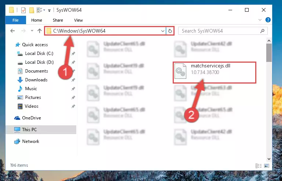This screenshot has width=282, height=181.
Task: Click the vertical scrollbar thumb
Action: click(x=269, y=53)
